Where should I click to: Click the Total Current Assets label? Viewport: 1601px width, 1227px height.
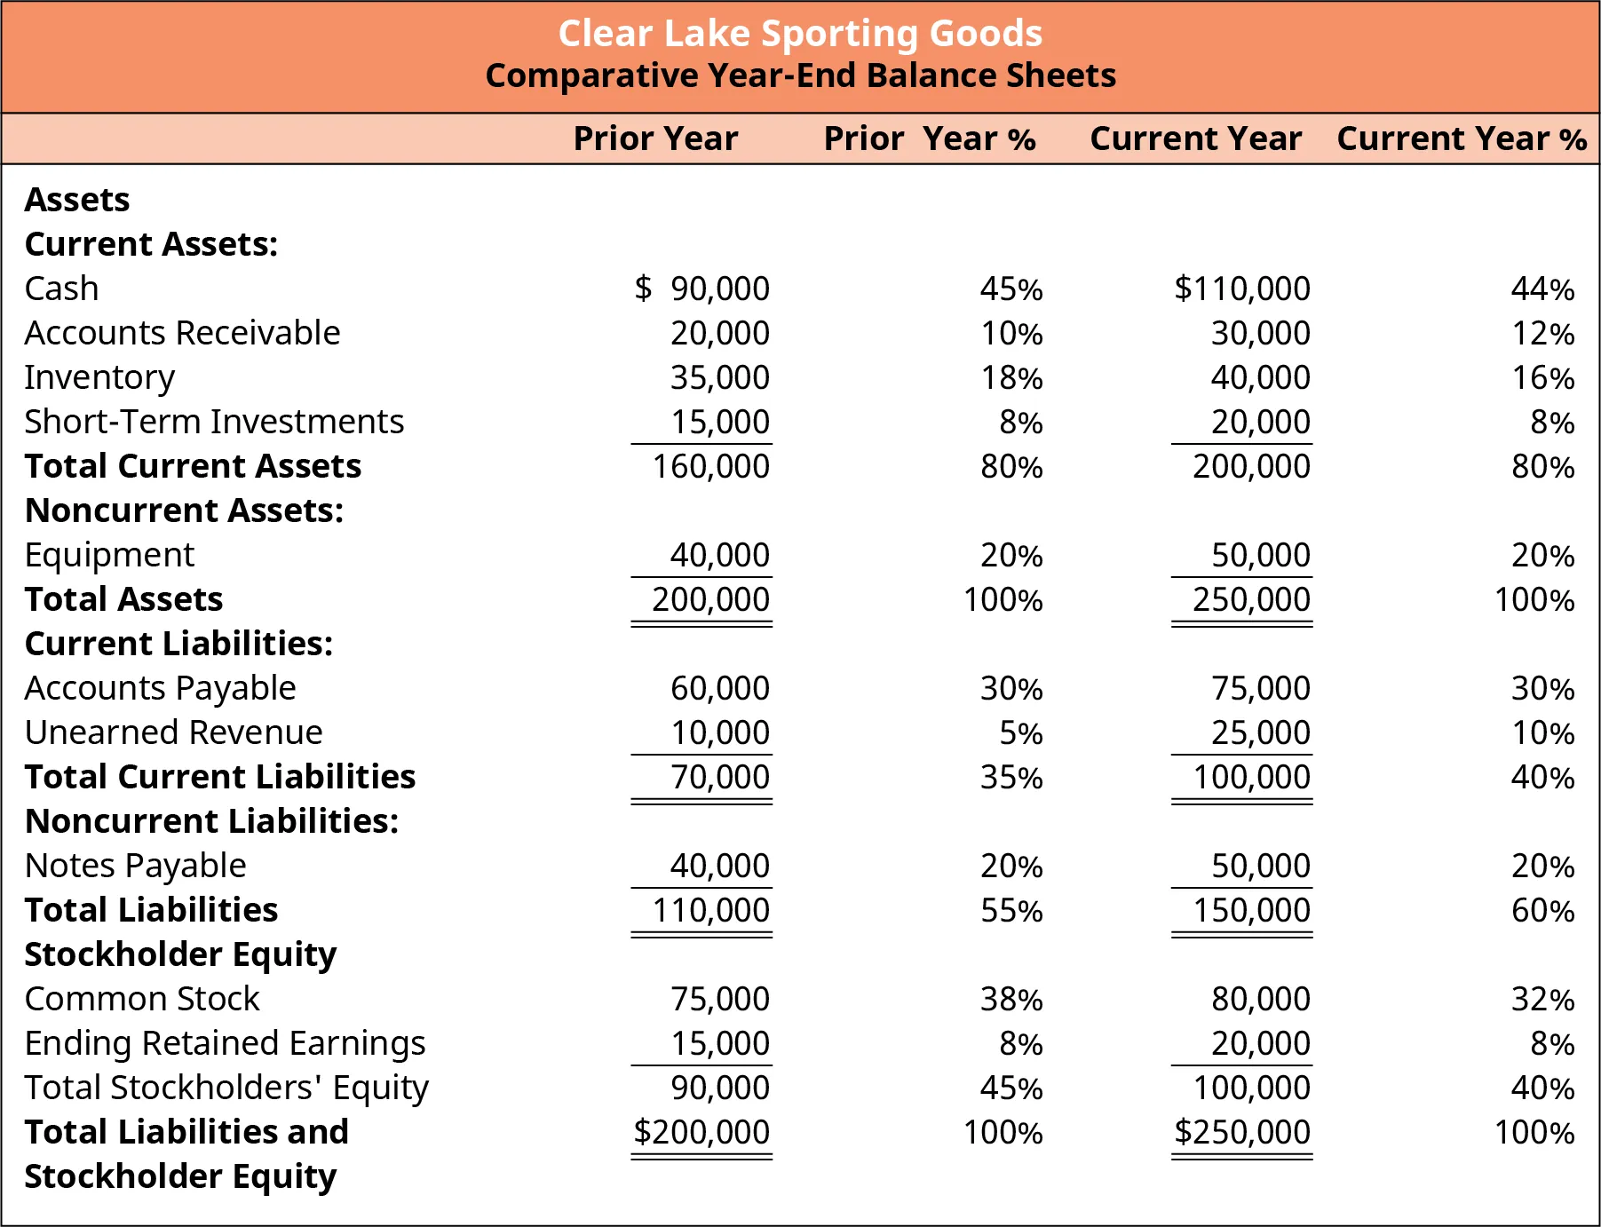(193, 467)
